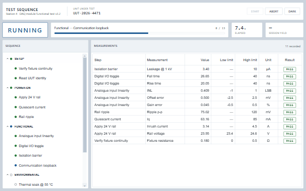Viewport: 306px width, 191px height.
Task: Select the Communication loopback step
Action: (x=37, y=166)
